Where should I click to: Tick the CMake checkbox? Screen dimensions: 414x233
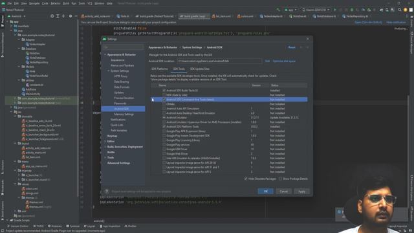(164, 104)
